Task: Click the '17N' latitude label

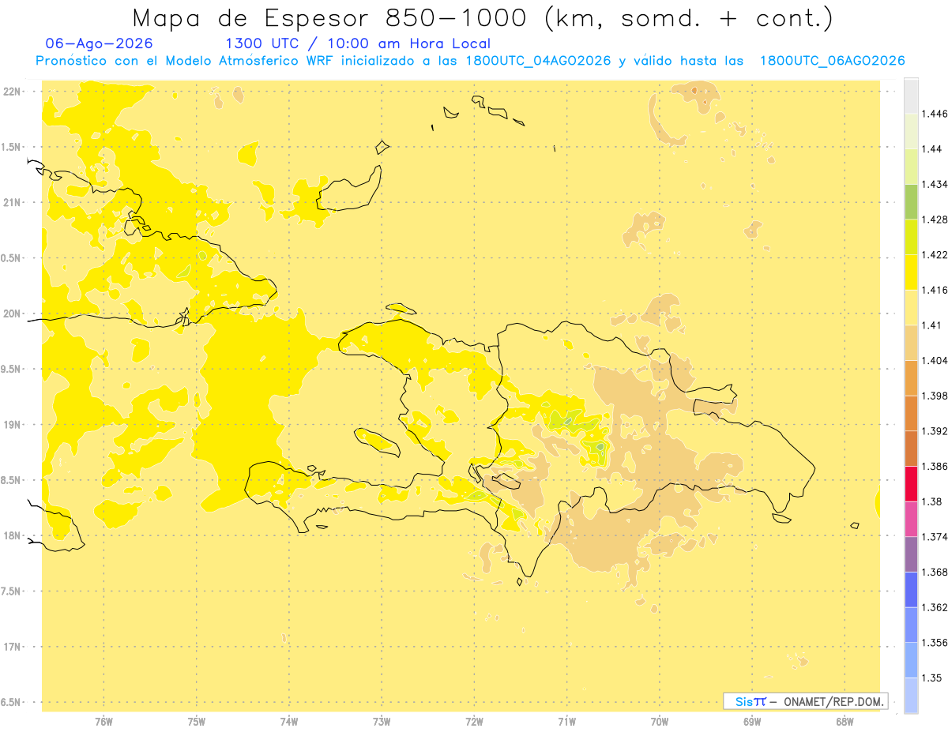Action: [13, 647]
